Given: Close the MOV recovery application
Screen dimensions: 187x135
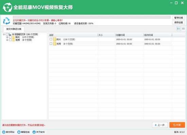Looking at the screenshot, I should [x=182, y=3].
